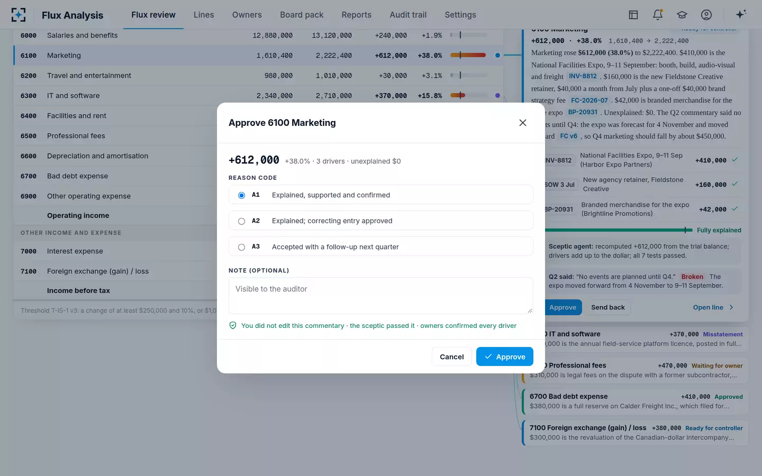Screen dimensions: 762x476
Task: Click the Professional fees Waiting for owner card
Action: [x=635, y=370]
